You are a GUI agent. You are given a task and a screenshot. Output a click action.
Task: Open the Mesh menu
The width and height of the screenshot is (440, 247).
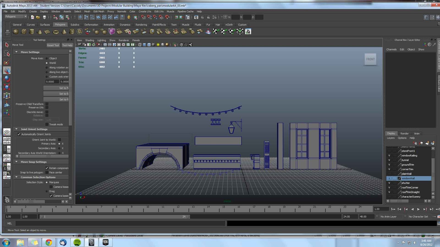[x=87, y=12]
